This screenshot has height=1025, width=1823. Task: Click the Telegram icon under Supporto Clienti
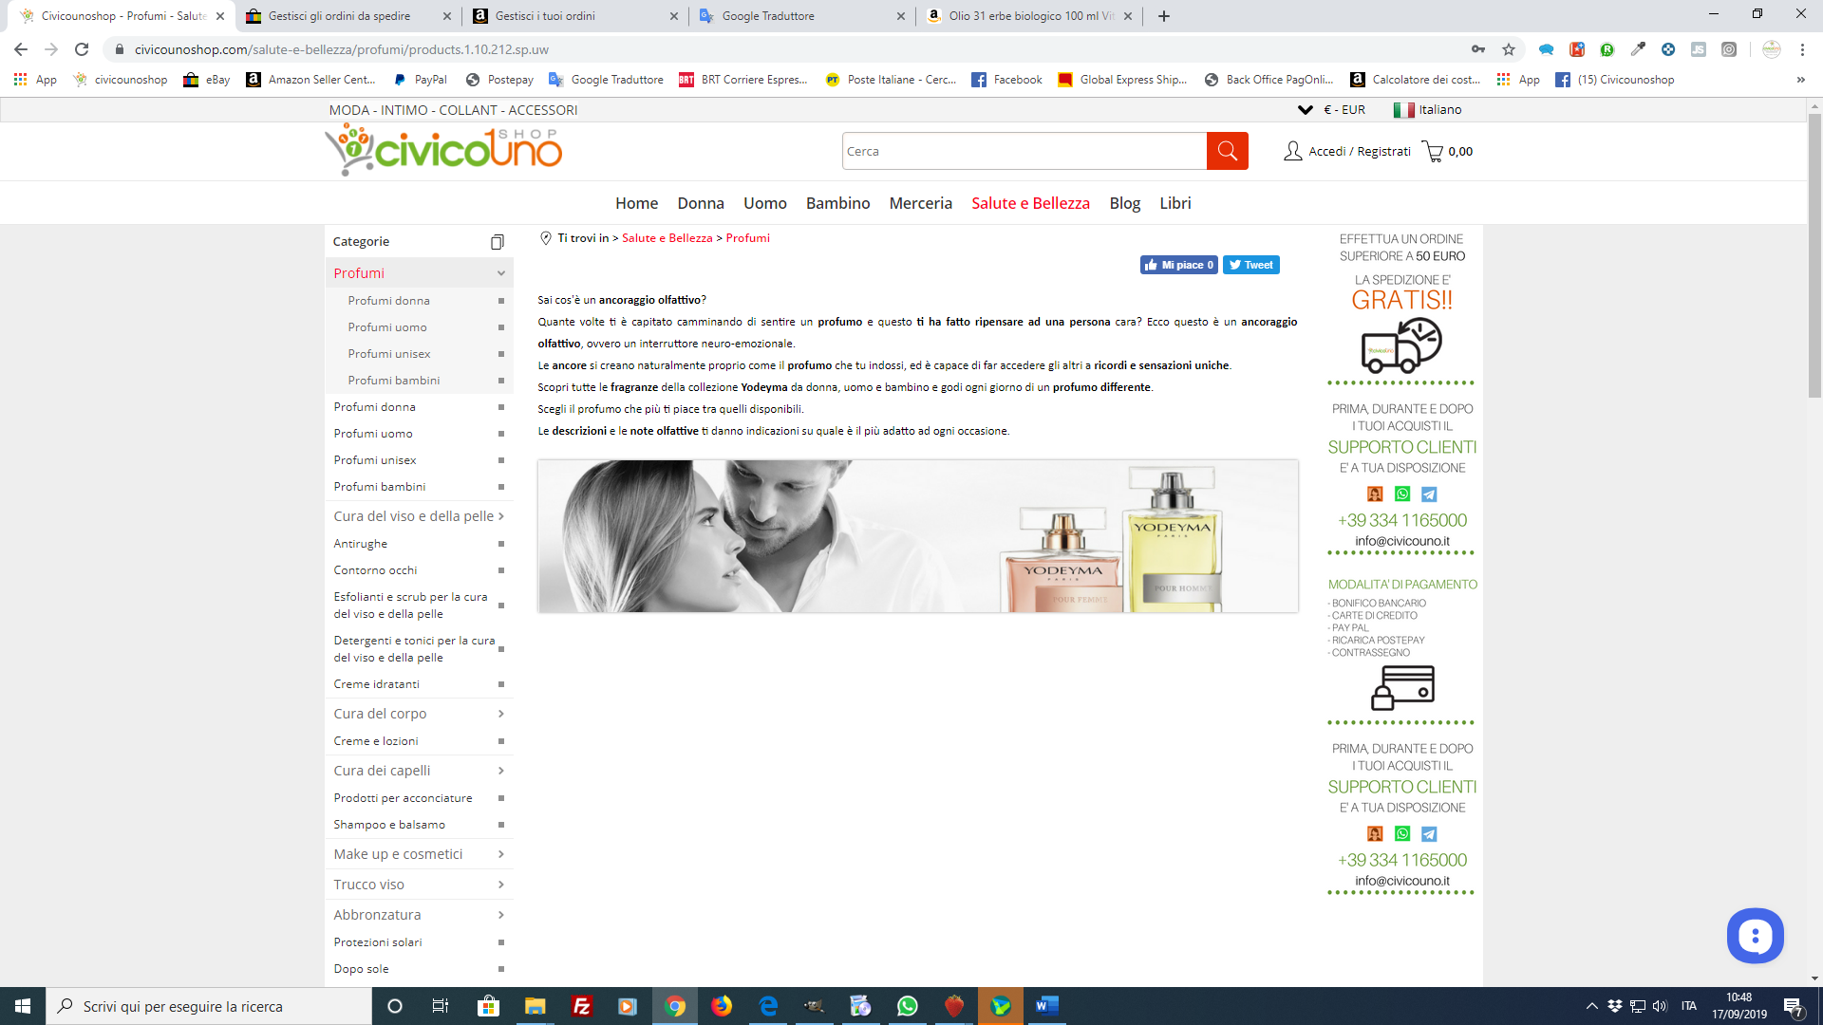(1429, 494)
